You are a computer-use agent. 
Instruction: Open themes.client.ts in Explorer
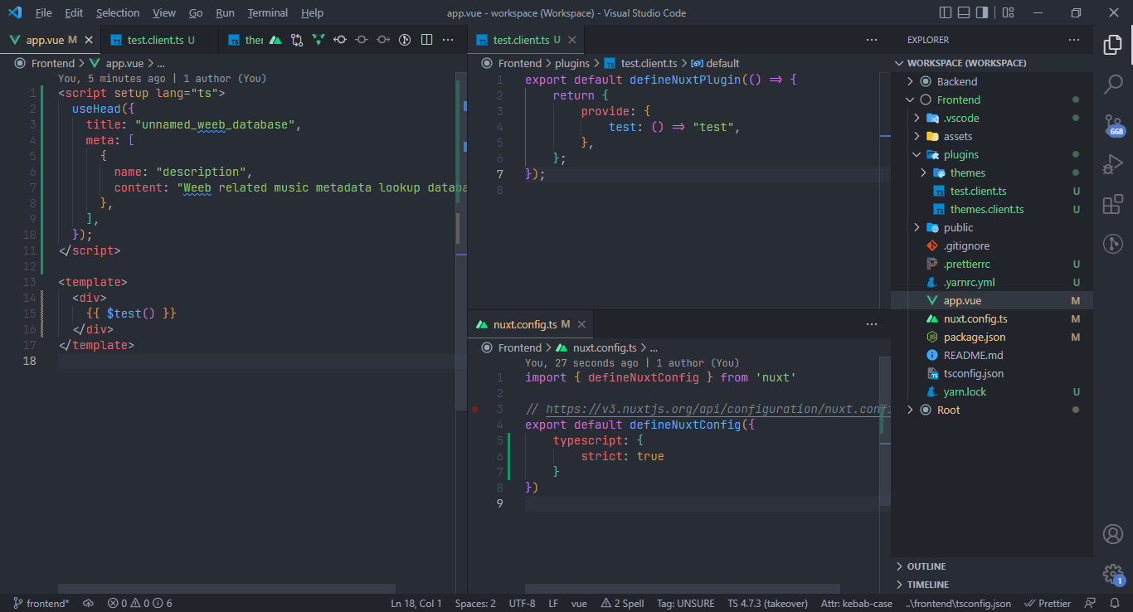tap(992, 209)
